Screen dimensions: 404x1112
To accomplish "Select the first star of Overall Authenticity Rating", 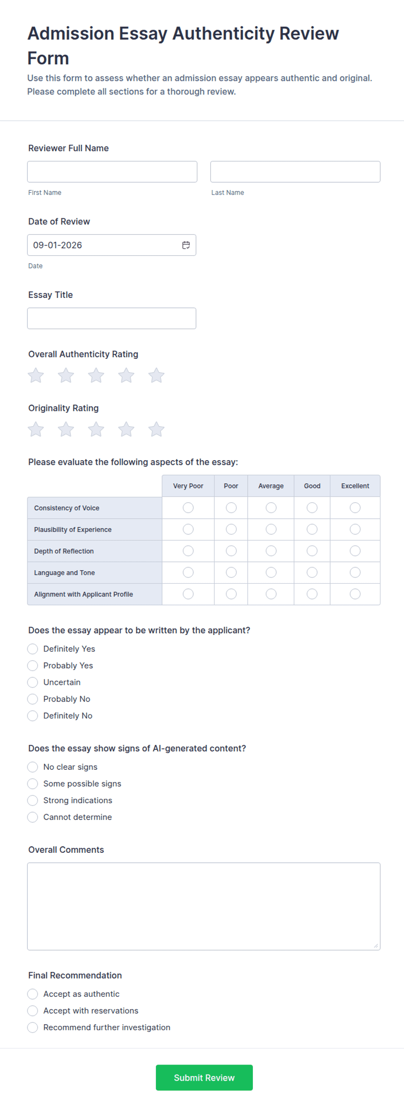I will (36, 375).
